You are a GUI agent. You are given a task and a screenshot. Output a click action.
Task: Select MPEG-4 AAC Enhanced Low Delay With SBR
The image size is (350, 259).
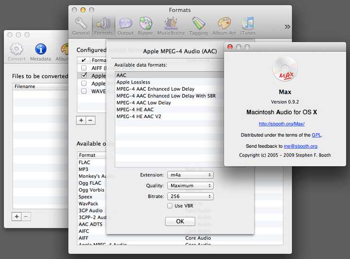170,96
